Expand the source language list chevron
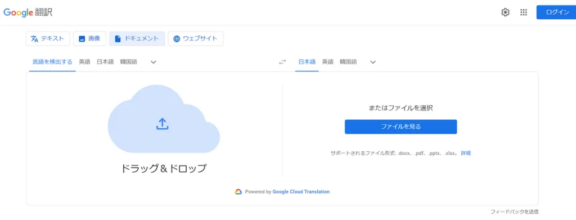The width and height of the screenshot is (576, 220). point(154,62)
